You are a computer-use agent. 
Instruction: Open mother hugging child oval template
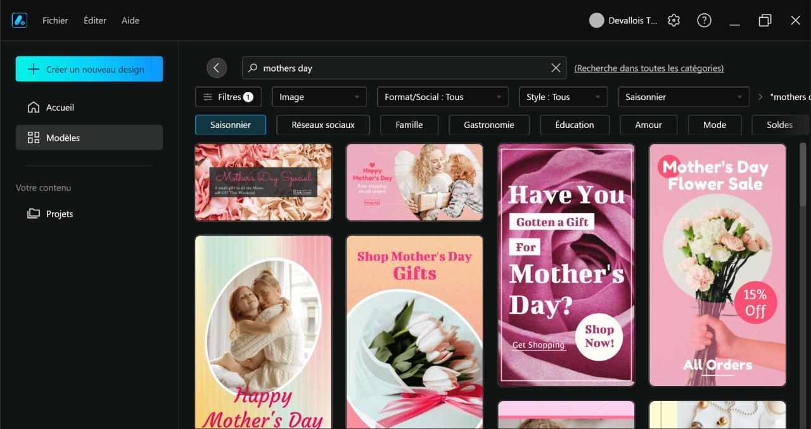coord(263,332)
